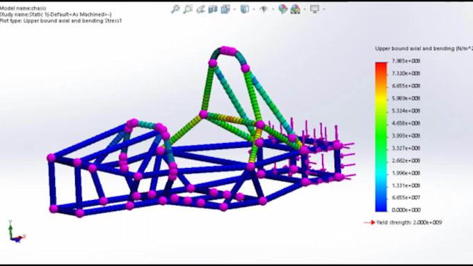Click the Zoom to Fit magnifier icon
This screenshot has height=266, width=473.
pos(175,9)
